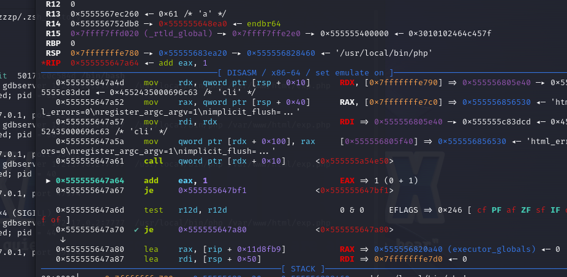The height and width of the screenshot is (277, 567).
Task: Click the down arrow below the taken je branch
Action: coord(63,240)
